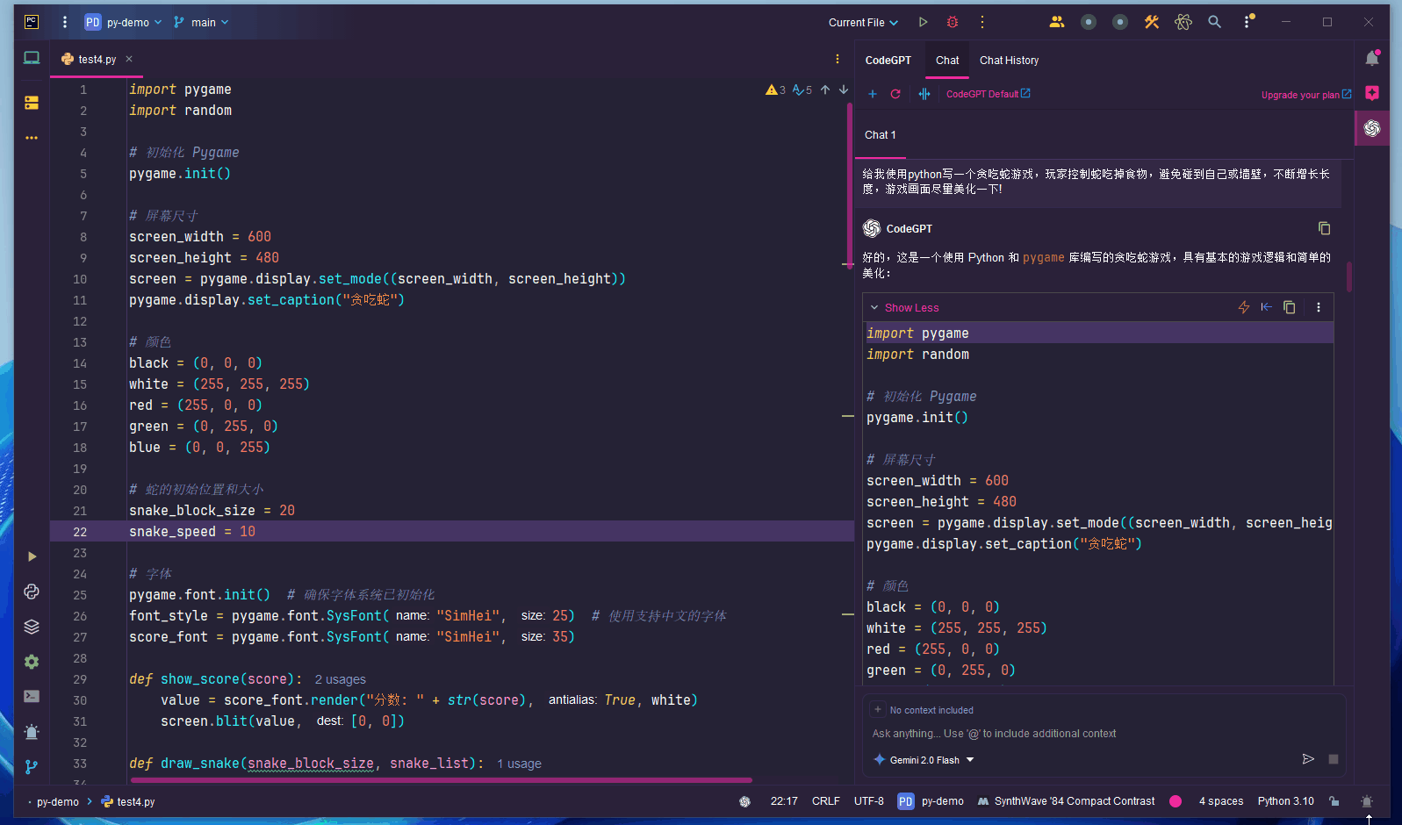Open editor tab options menu

pyautogui.click(x=838, y=59)
